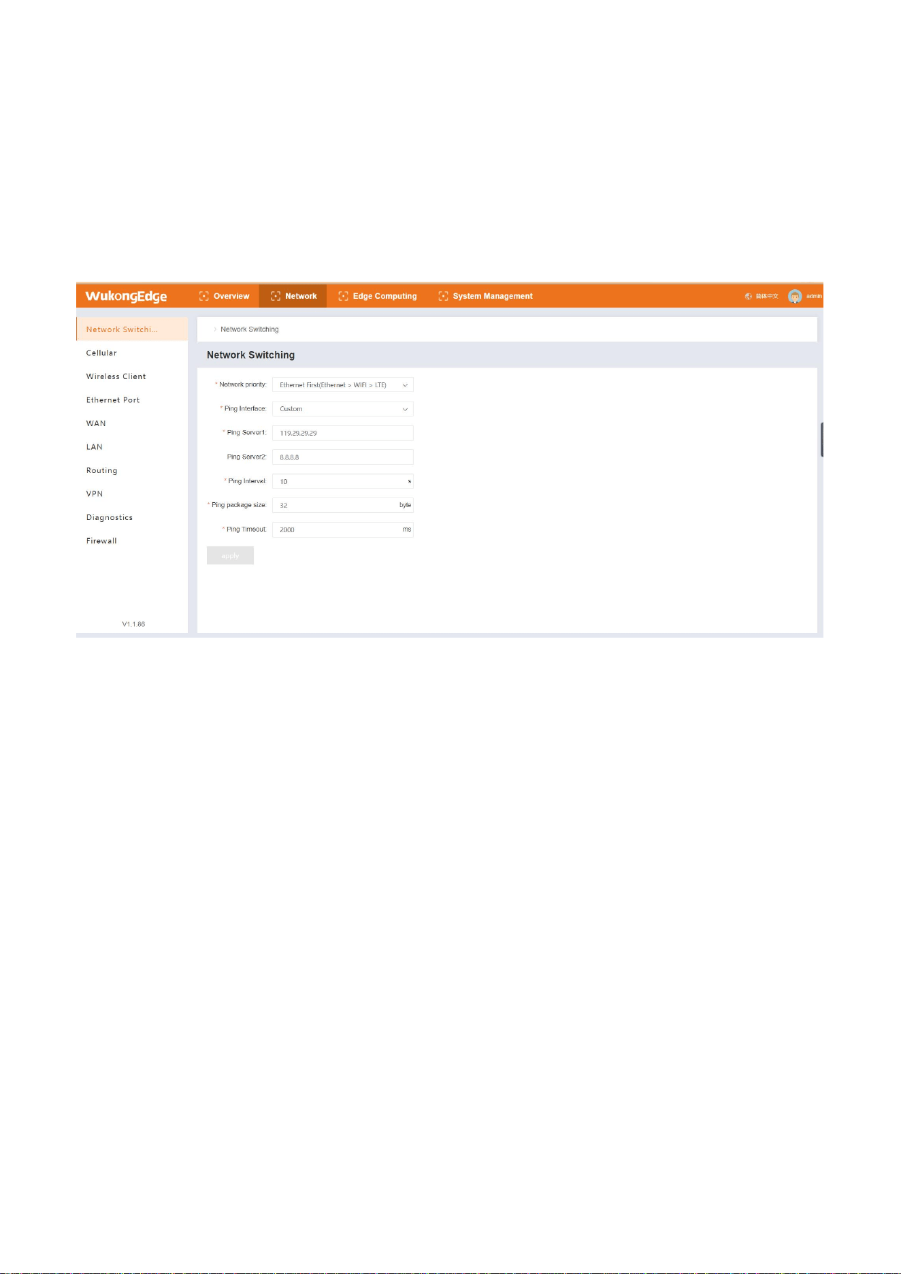
Task: Click the Network Switching breadcrumb
Action: (x=250, y=329)
